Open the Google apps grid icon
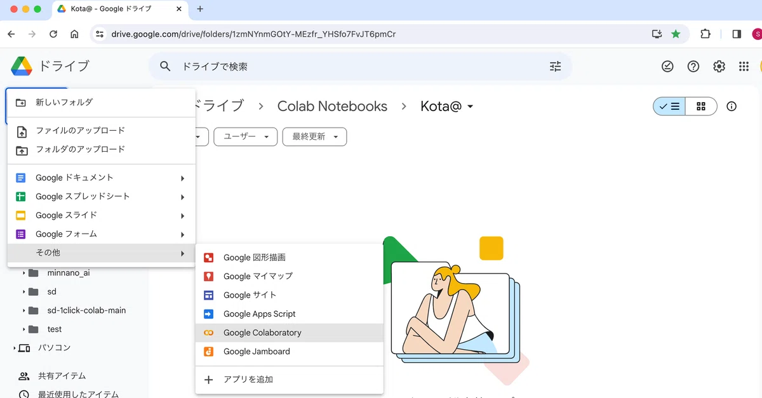The width and height of the screenshot is (762, 398). click(744, 66)
